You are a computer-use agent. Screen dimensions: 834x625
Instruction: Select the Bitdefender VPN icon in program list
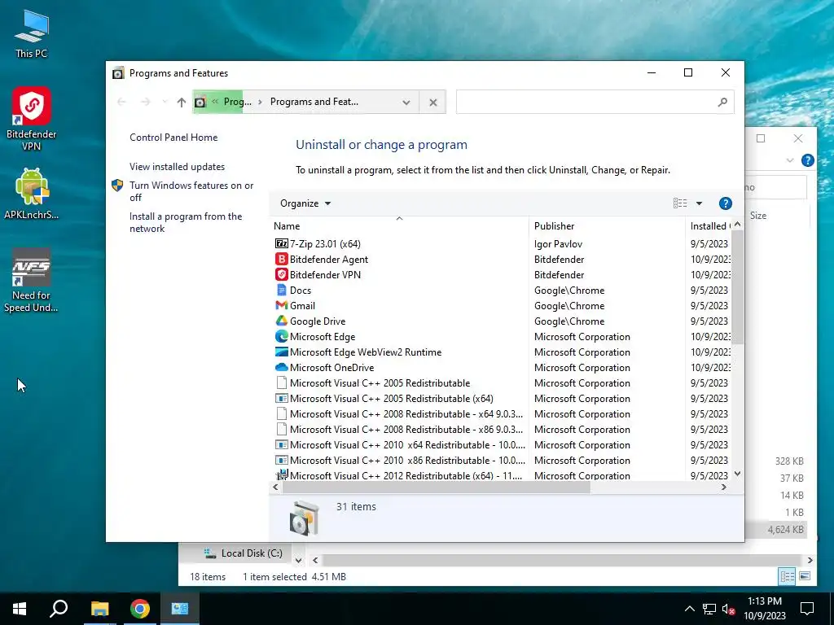pyautogui.click(x=281, y=275)
